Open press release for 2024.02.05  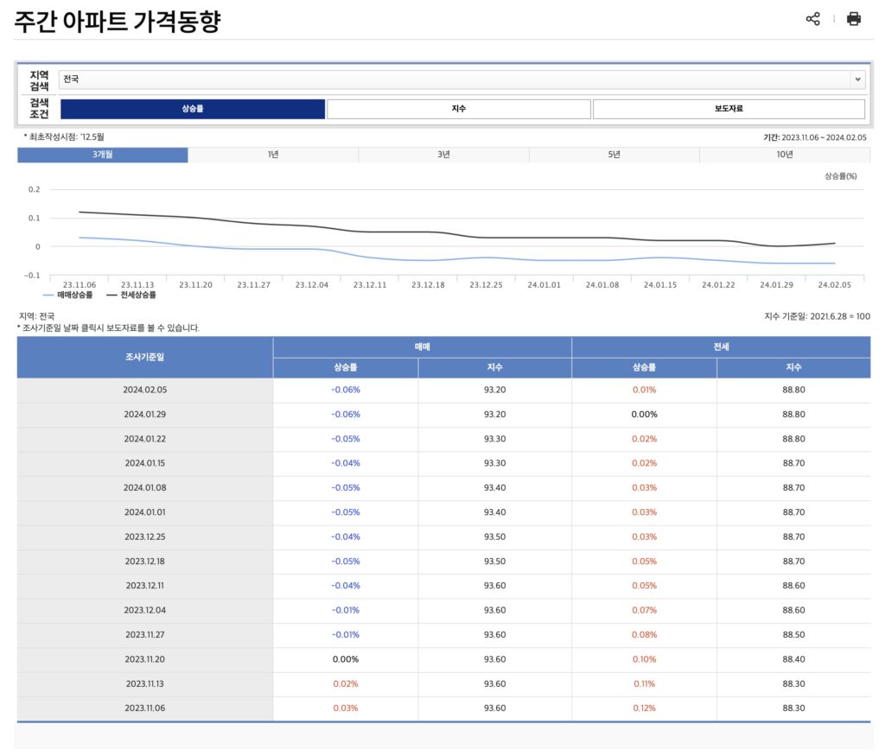tap(145, 390)
